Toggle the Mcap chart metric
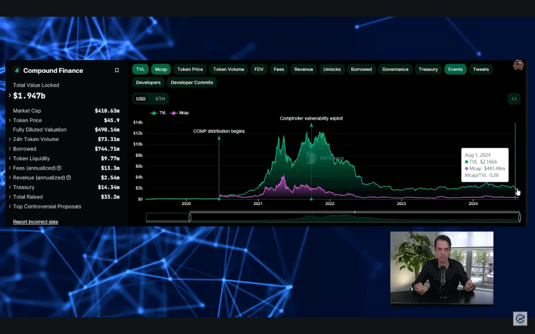The image size is (535, 334). click(160, 69)
